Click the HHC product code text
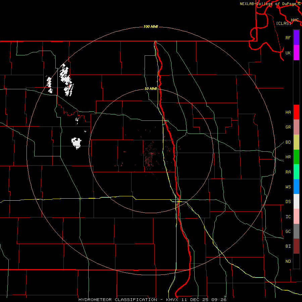Screen dimensions: 302x302 coord(295,20)
